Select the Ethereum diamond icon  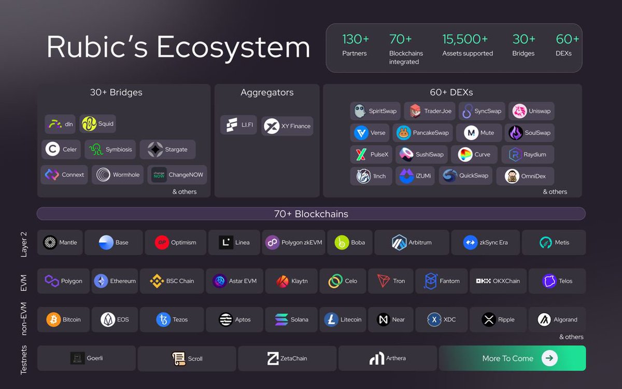click(101, 281)
